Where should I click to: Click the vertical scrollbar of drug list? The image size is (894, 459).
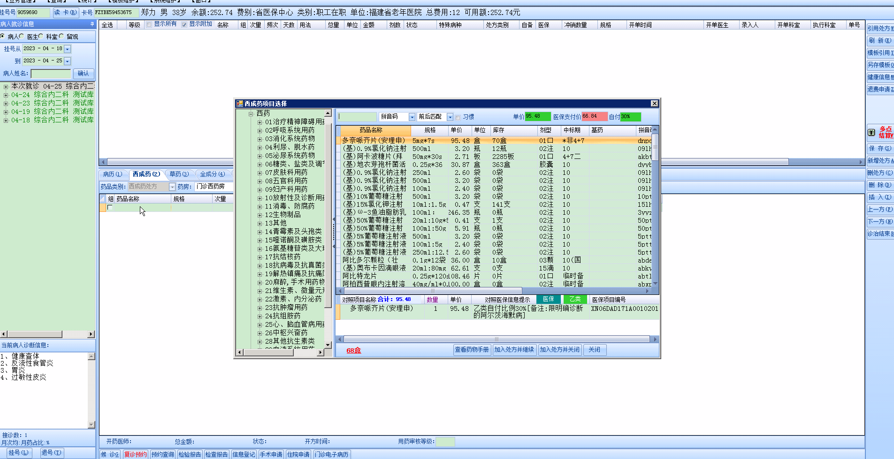point(655,207)
